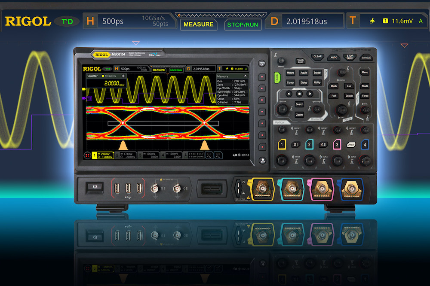The height and width of the screenshot is (286, 430).
Task: Enable channel 2 input
Action: 310,145
